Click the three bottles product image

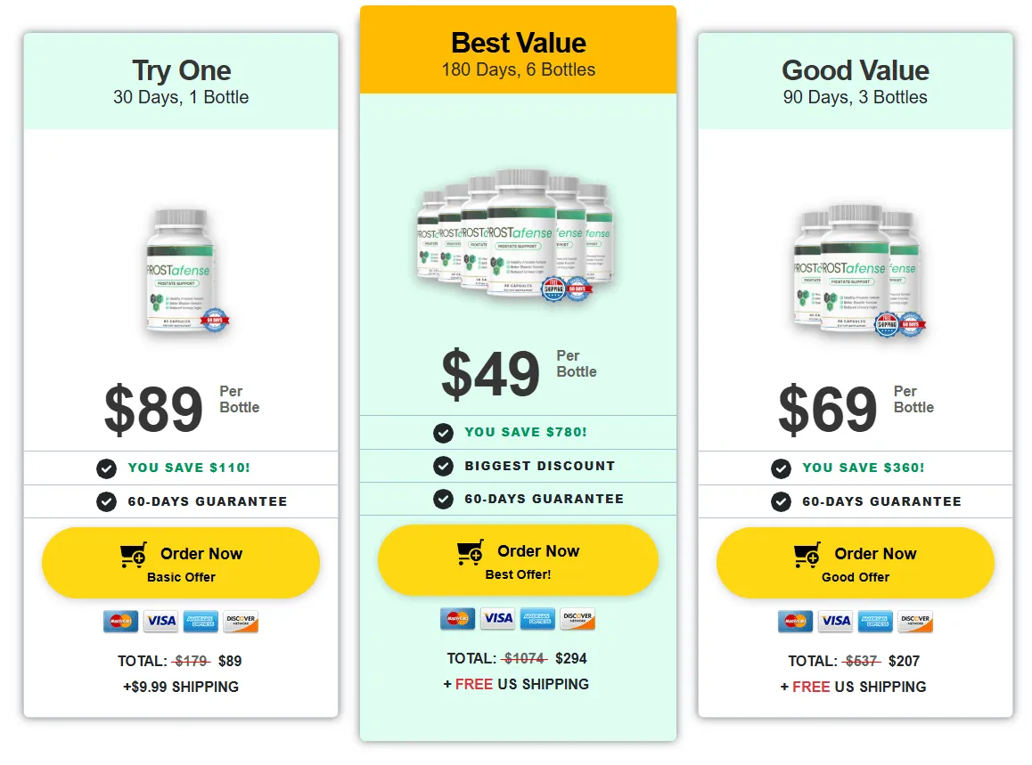tap(857, 271)
